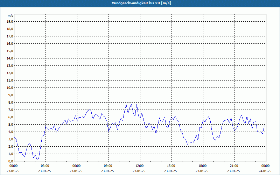Click the 24.01.25 date label

(x=265, y=171)
